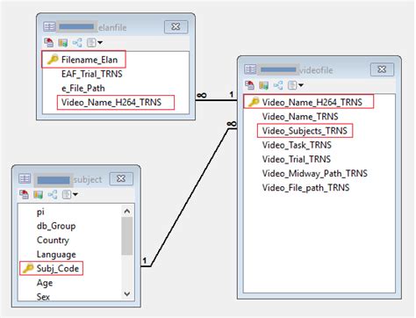The height and width of the screenshot is (318, 416).
Task: Close the videofile table box
Action: pyautogui.click(x=382, y=69)
